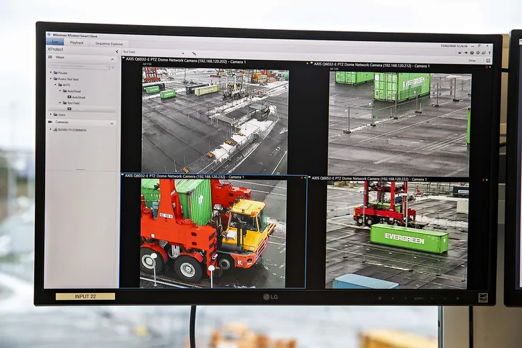The width and height of the screenshot is (522, 348).
Task: Click the views search input field
Action: click(x=78, y=65)
